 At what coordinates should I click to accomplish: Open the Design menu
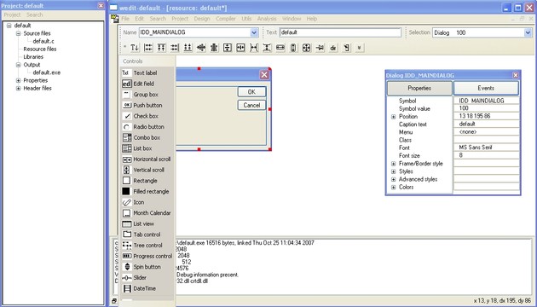coord(202,19)
